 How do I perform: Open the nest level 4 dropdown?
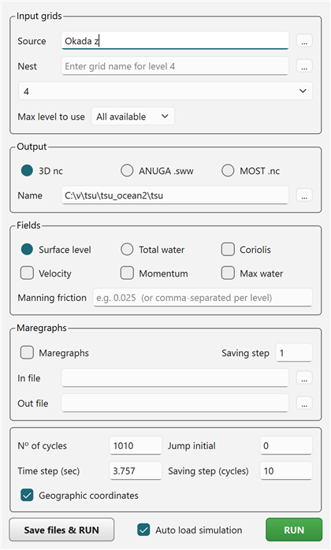[x=165, y=91]
